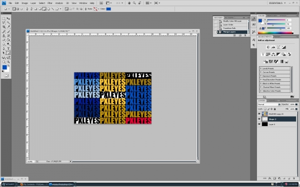Viewport: 300px width, 187px height.
Task: Select the toolbox Zoom tool
Action: [x=8, y=62]
